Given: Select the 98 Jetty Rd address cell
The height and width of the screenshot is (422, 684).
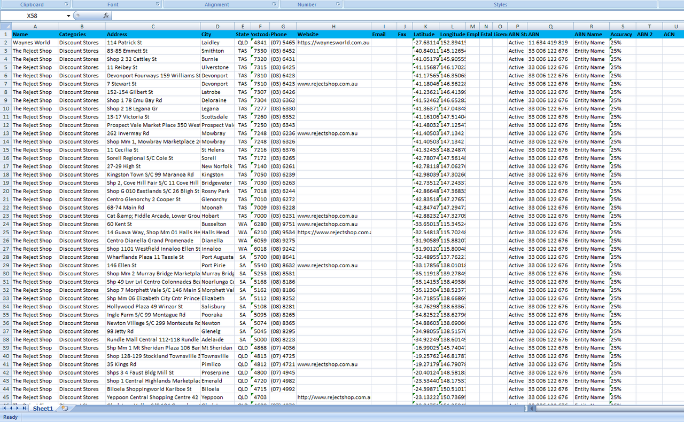Looking at the screenshot, I should click(x=153, y=331).
